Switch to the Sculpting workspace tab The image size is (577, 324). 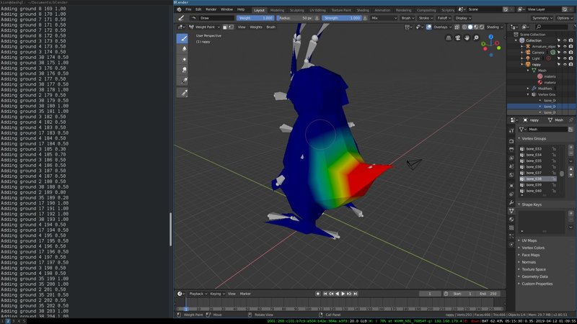[x=296, y=10]
